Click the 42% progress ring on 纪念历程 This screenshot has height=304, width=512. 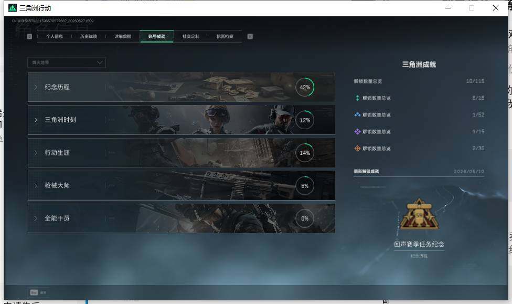tap(305, 87)
